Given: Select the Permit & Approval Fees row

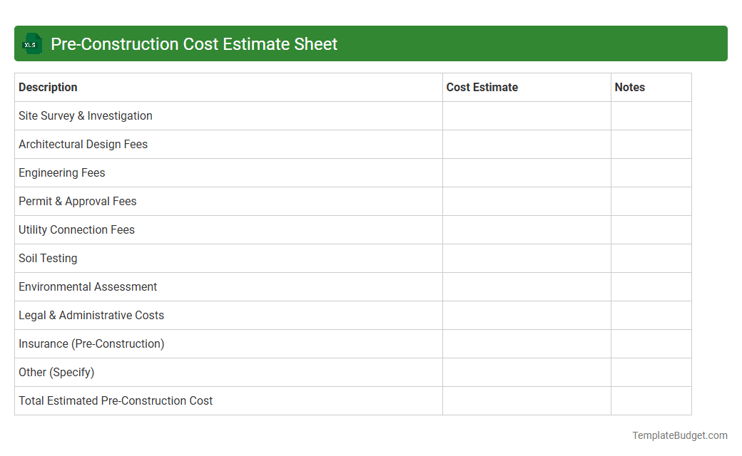Looking at the screenshot, I should (x=77, y=201).
